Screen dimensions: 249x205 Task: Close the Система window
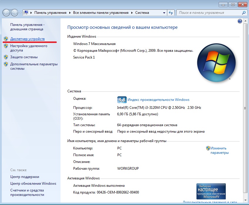coord(243,5)
